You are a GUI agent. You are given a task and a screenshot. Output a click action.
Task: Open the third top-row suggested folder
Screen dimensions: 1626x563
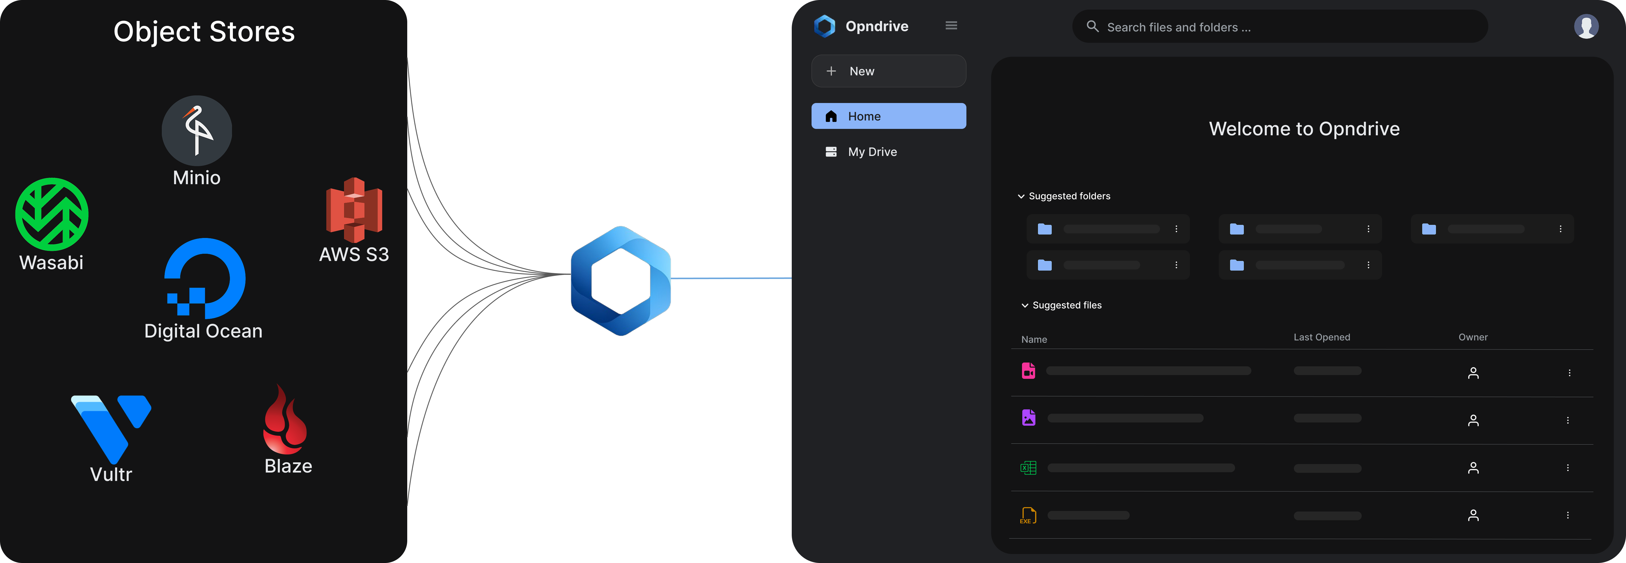coord(1492,229)
